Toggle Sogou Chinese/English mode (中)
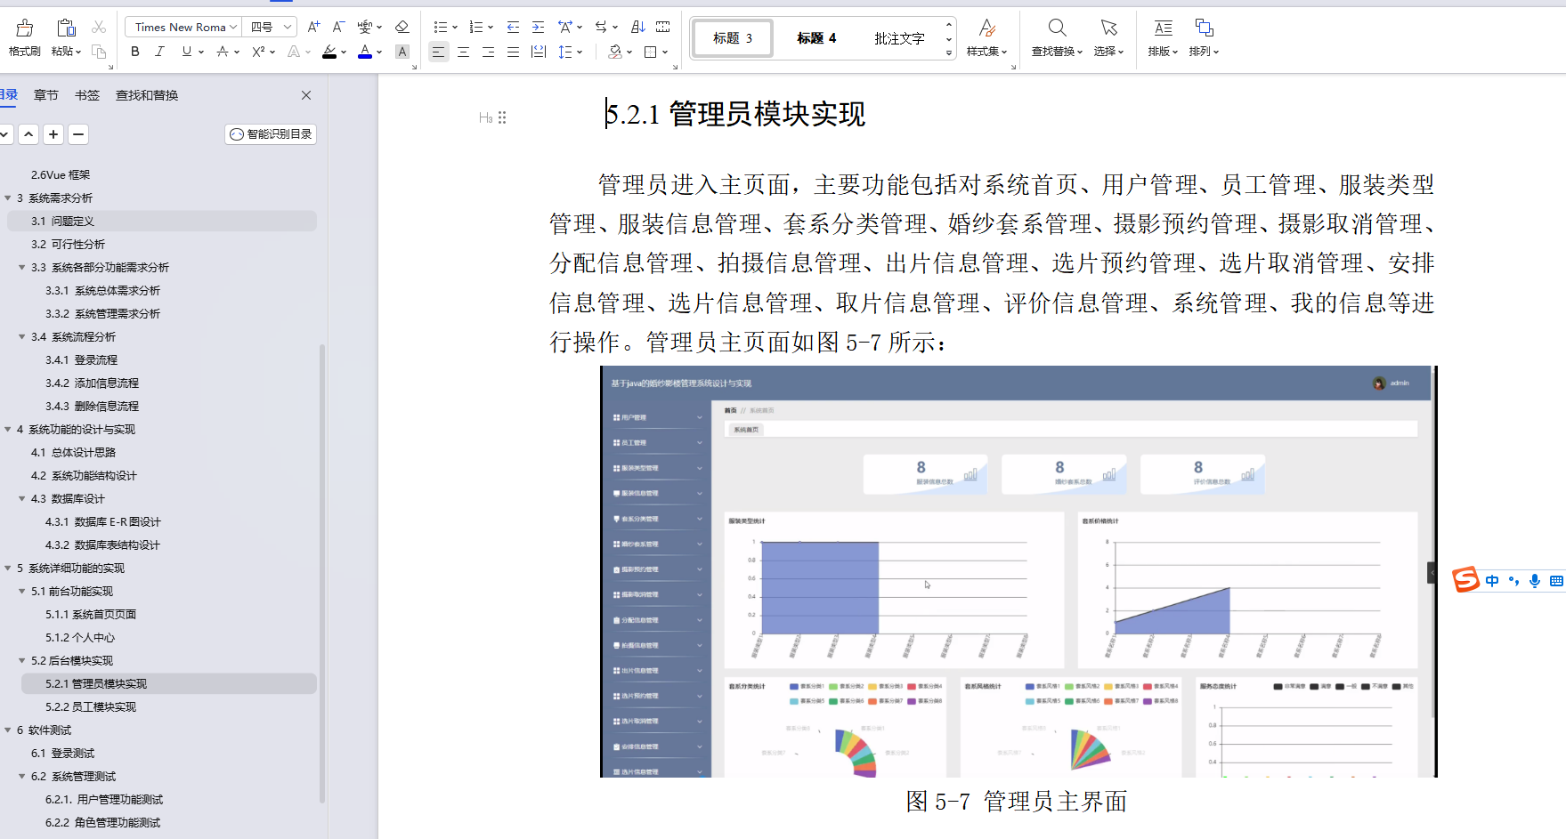The image size is (1566, 839). [1492, 581]
